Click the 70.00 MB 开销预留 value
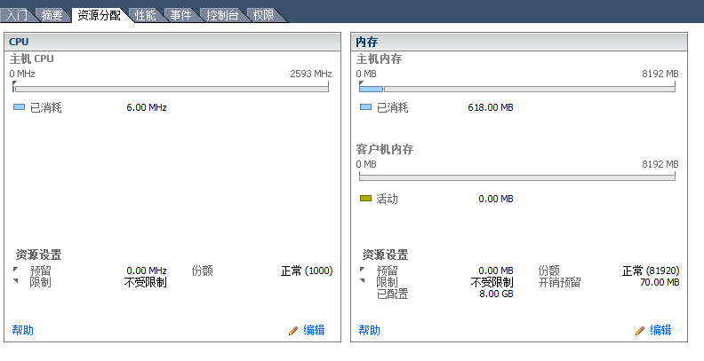This screenshot has width=704, height=361. [x=660, y=282]
